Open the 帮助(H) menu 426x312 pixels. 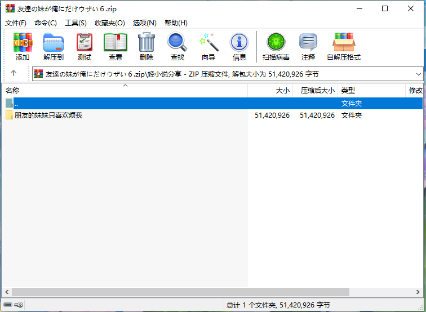click(x=176, y=23)
